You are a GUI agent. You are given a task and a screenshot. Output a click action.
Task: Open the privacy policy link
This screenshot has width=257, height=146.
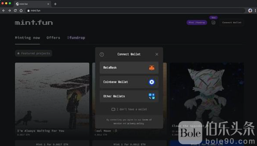coord(135,123)
